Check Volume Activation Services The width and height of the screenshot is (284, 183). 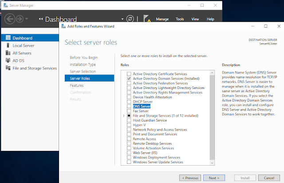click(x=129, y=148)
